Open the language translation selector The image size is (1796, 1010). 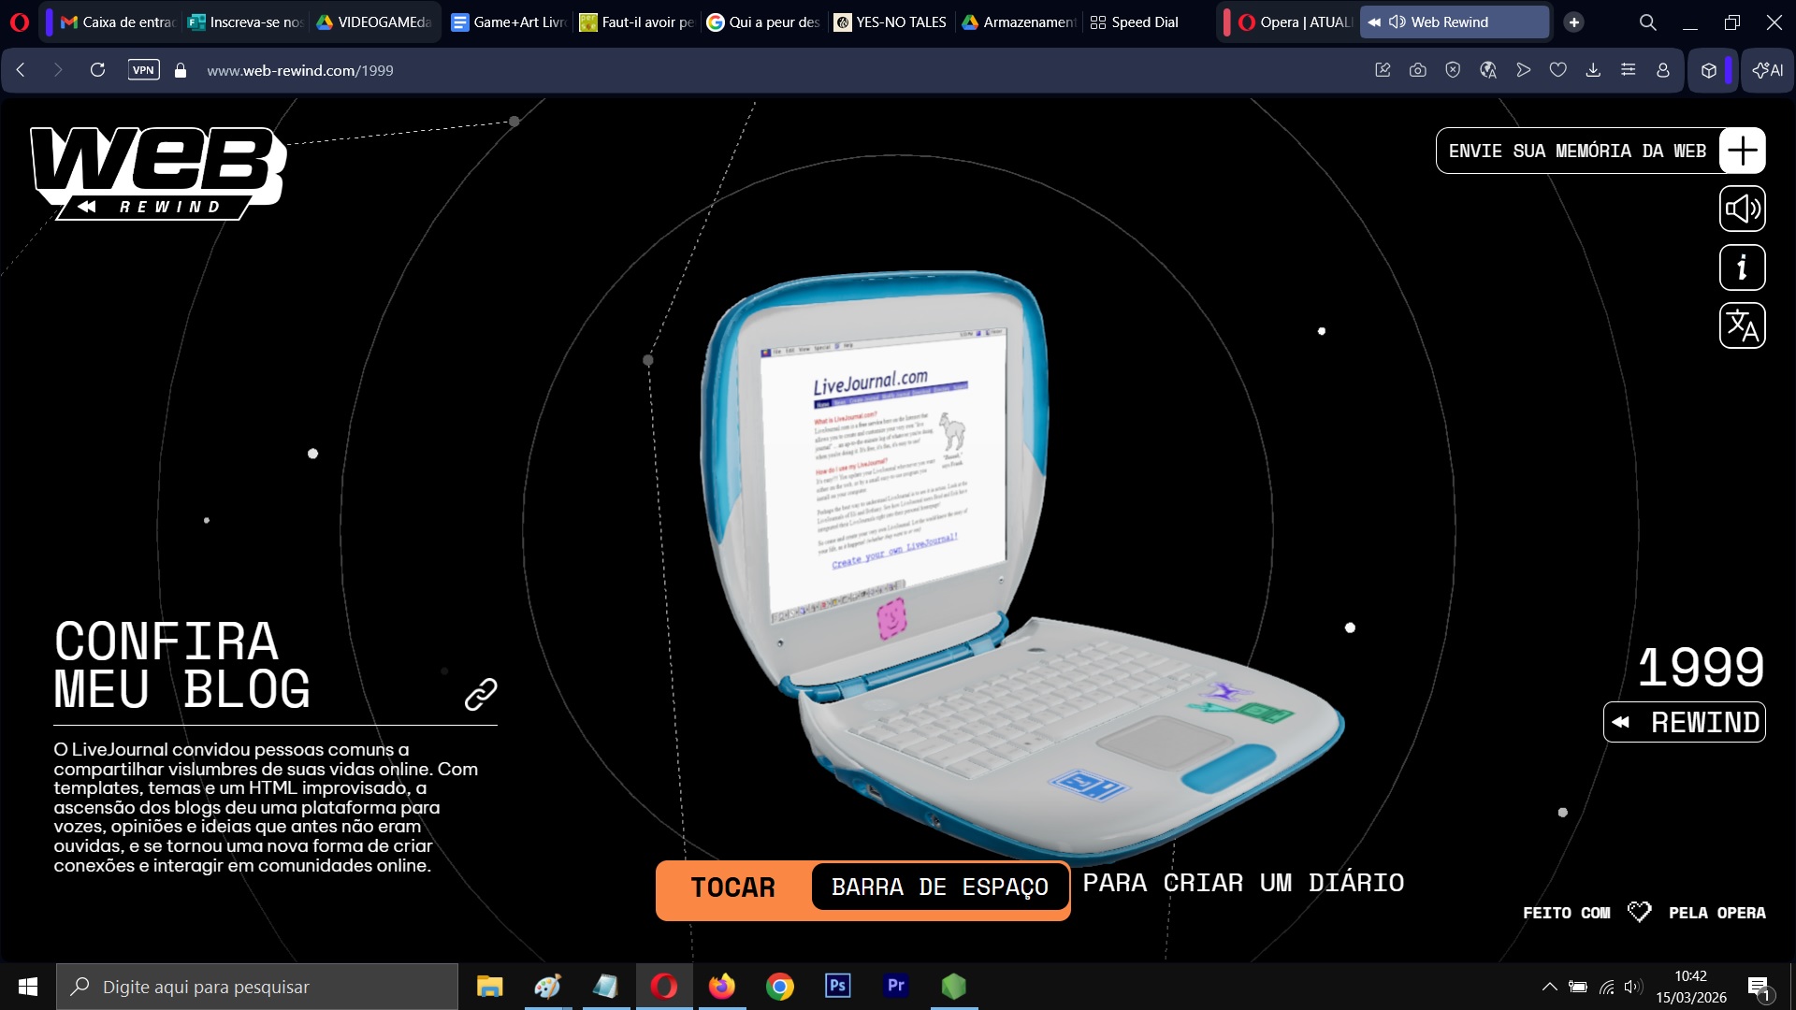[1742, 325]
